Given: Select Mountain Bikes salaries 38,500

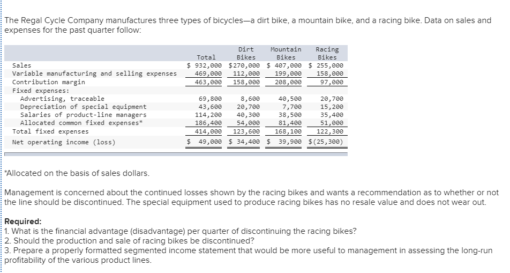Looking at the screenshot, I should 290,115.
